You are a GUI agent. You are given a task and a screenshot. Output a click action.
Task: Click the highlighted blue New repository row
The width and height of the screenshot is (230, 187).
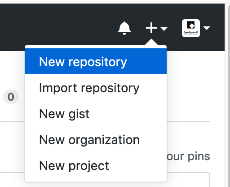[x=96, y=61]
